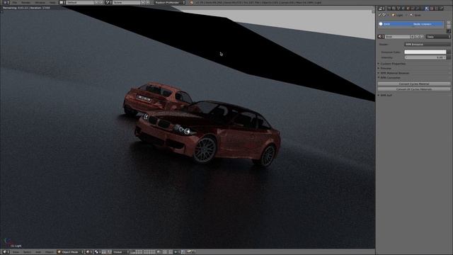Open the Emissive Color swatch
The width and height of the screenshot is (453, 255).
pyautogui.click(x=425, y=52)
